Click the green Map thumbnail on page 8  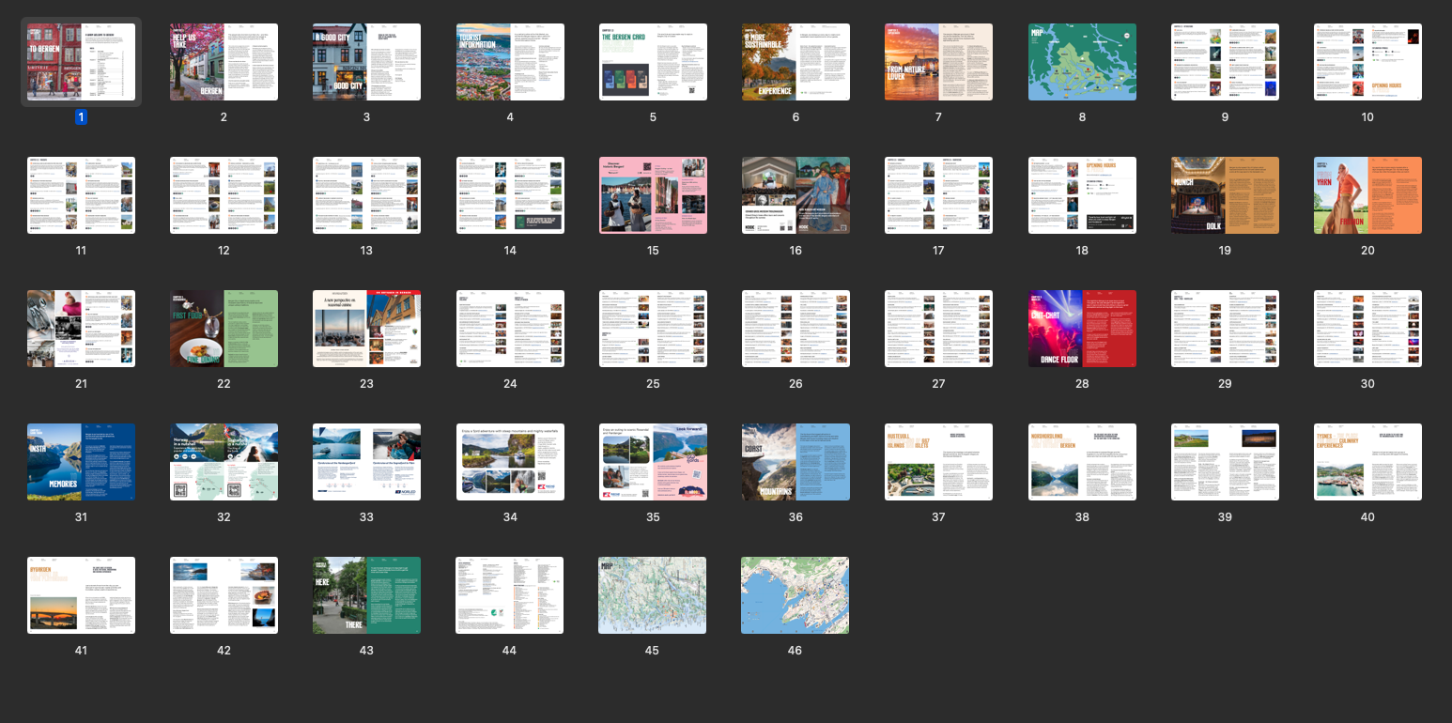coord(1081,62)
